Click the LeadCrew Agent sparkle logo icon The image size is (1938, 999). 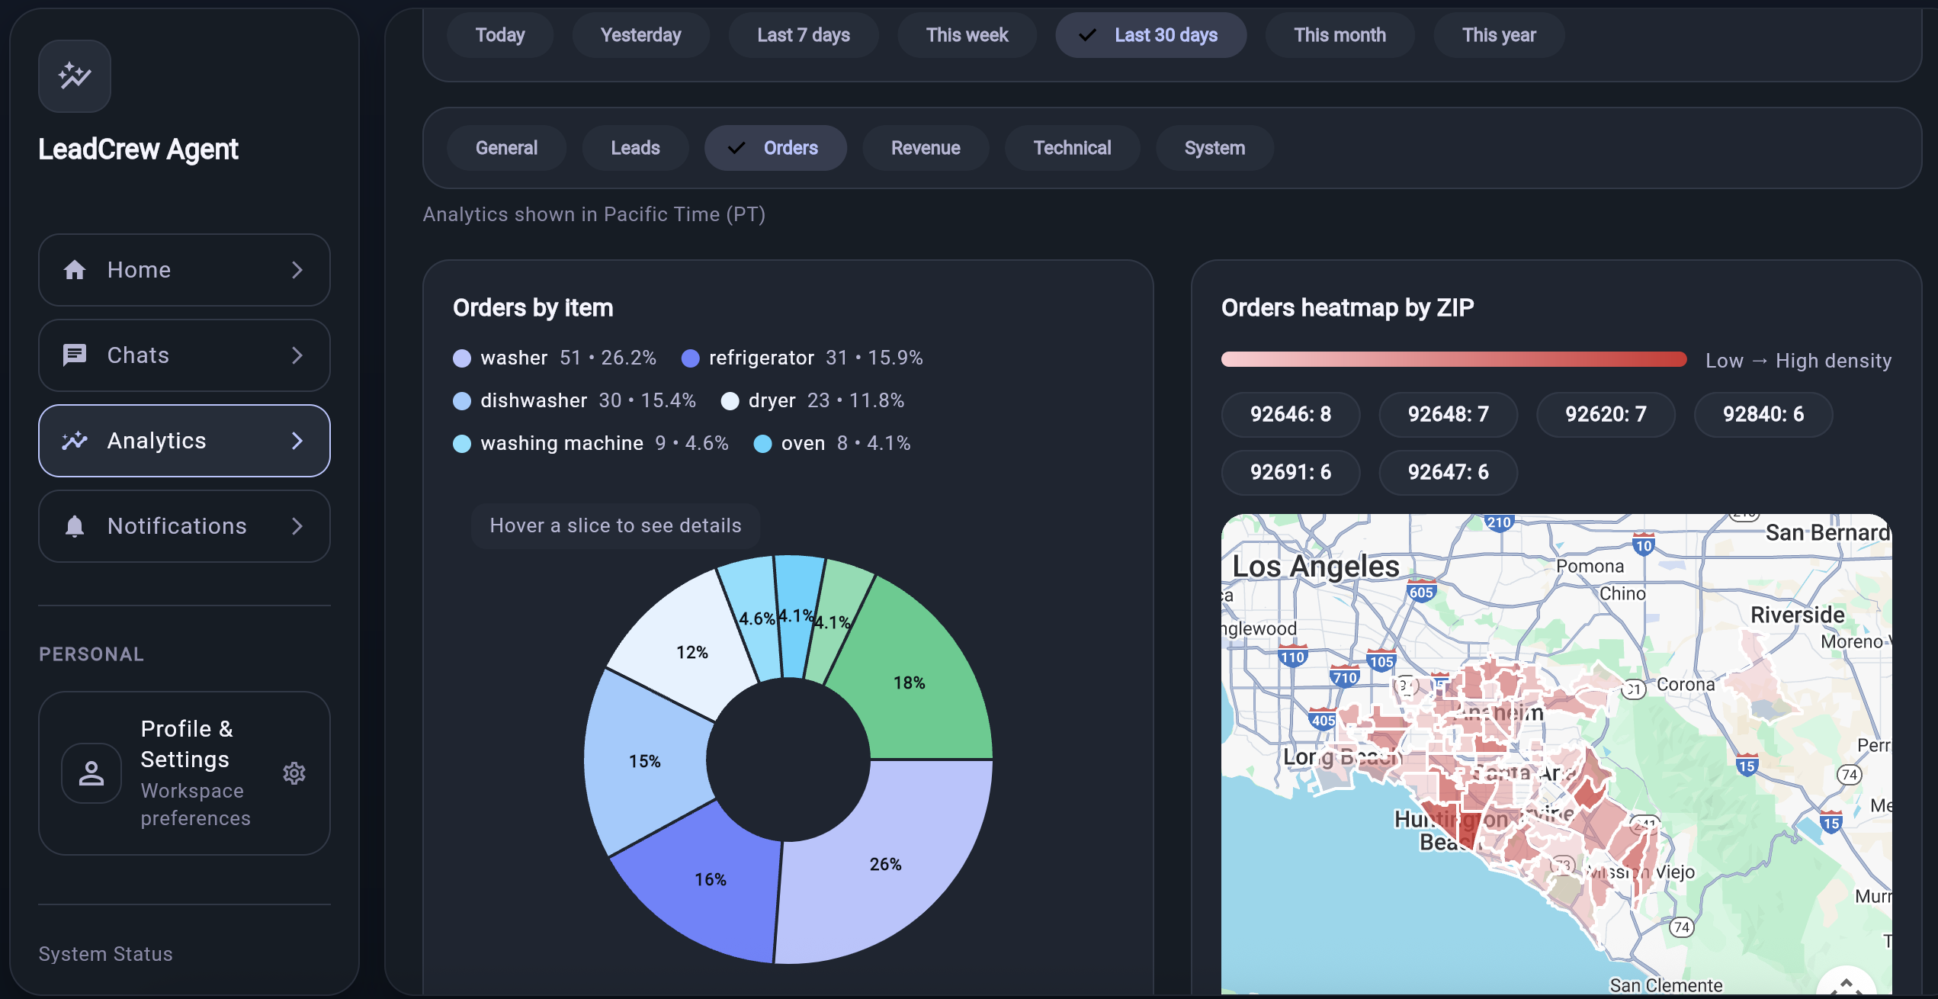pyautogui.click(x=75, y=75)
